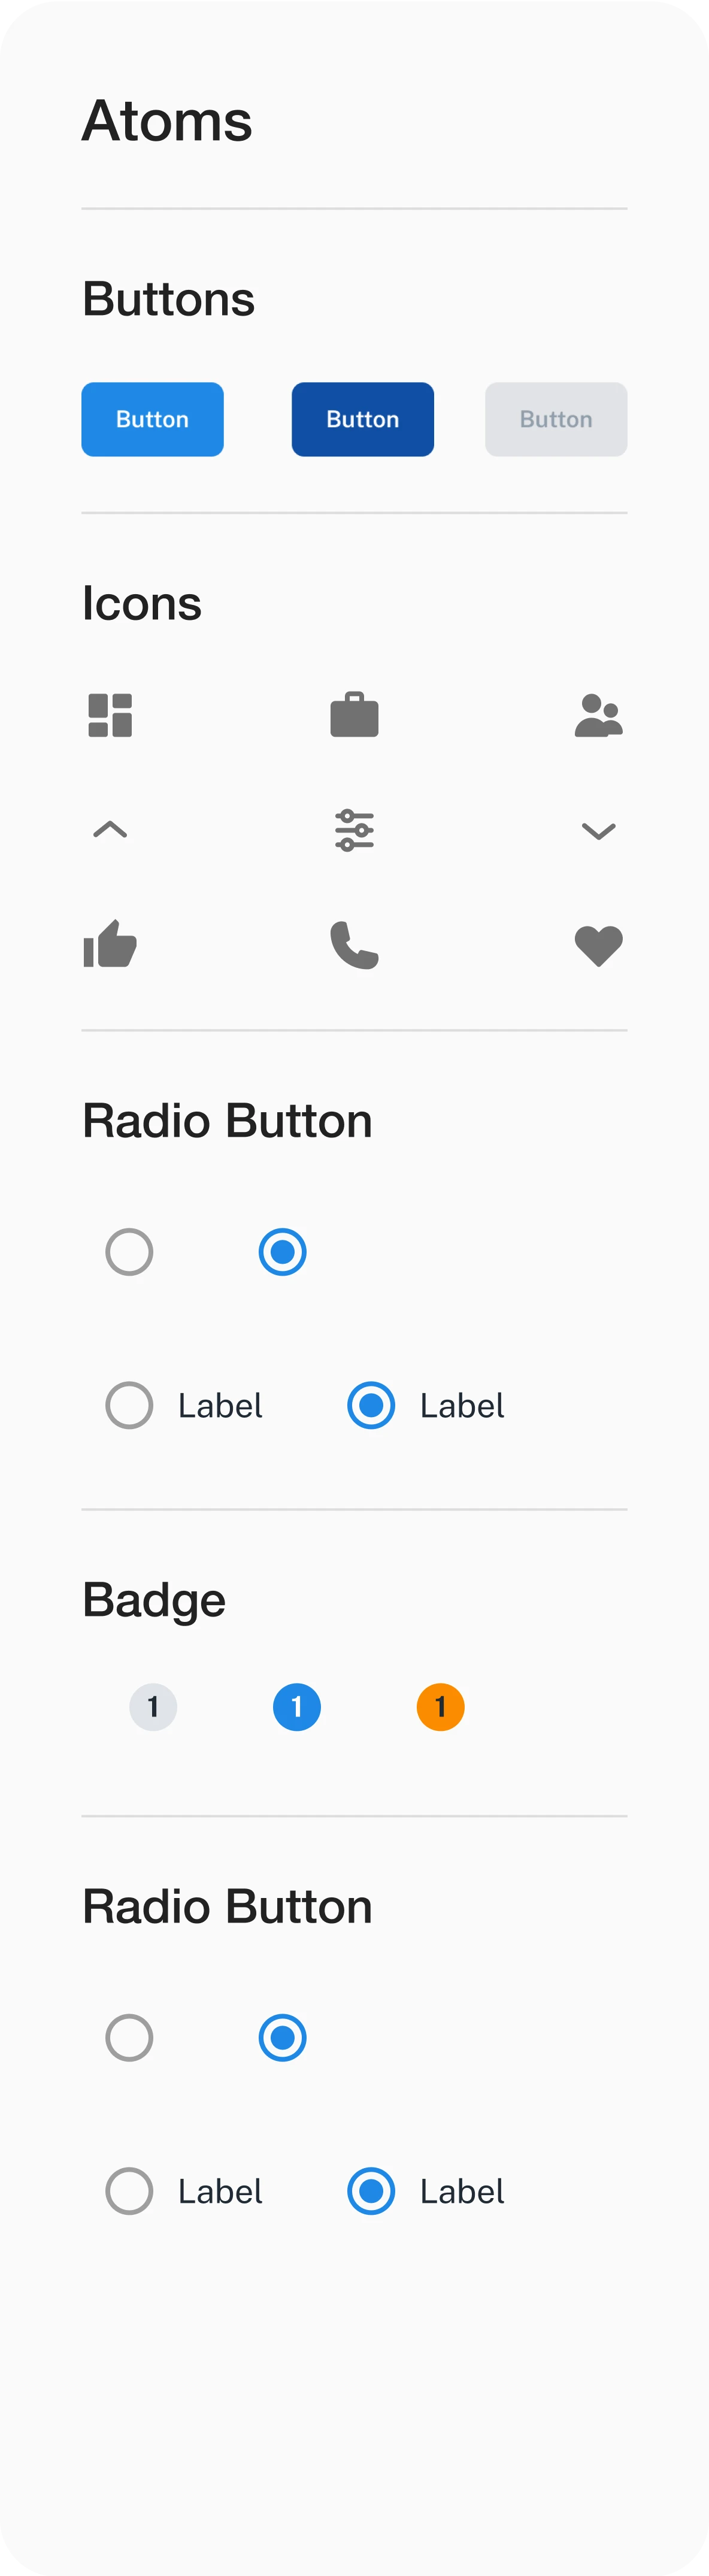
Task: Click the briefcase icon
Action: point(354,715)
